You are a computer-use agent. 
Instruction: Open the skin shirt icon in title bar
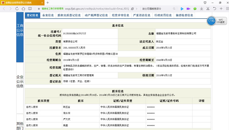tap(205, 3)
